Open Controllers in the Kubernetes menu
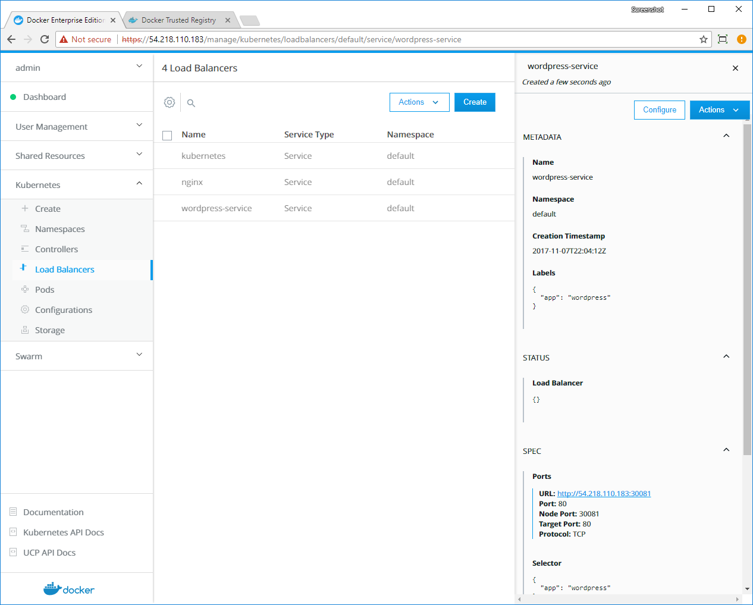The image size is (753, 605). tap(57, 249)
